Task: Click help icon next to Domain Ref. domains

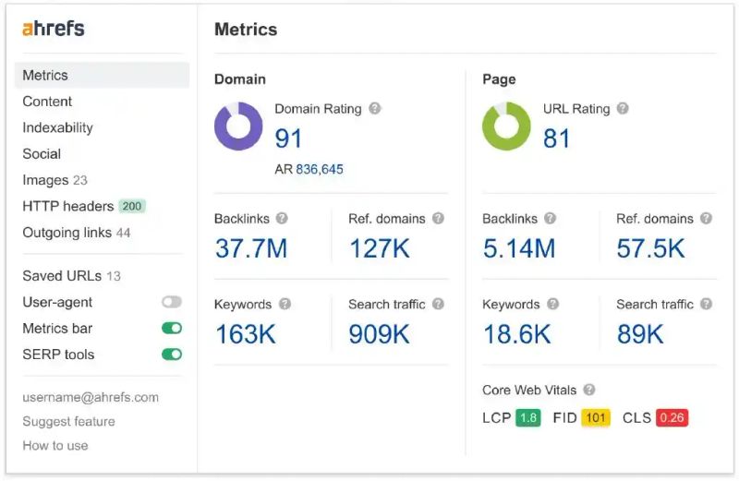Action: (438, 219)
